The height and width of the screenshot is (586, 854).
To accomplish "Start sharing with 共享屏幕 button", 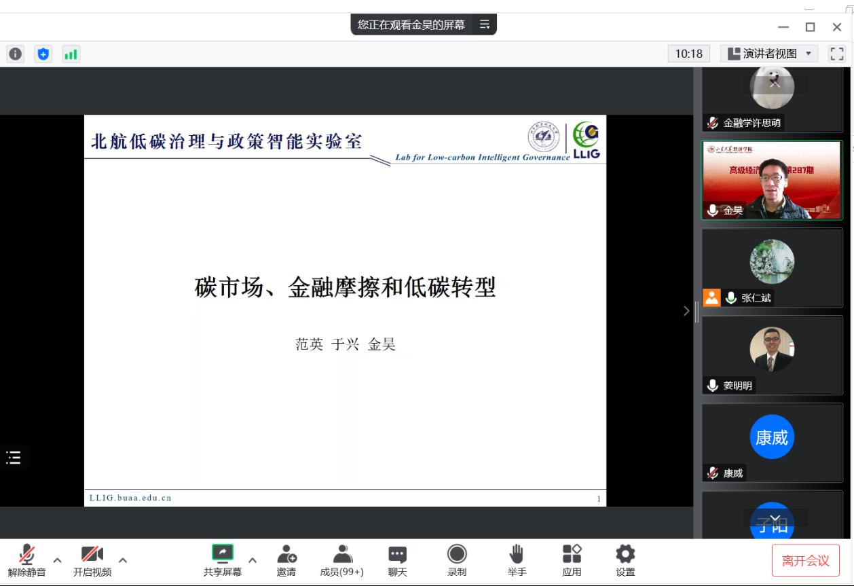I will [223, 560].
